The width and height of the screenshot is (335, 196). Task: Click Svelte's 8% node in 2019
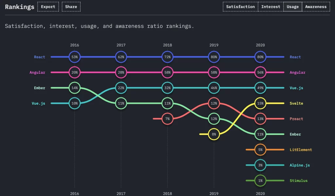tap(214, 134)
